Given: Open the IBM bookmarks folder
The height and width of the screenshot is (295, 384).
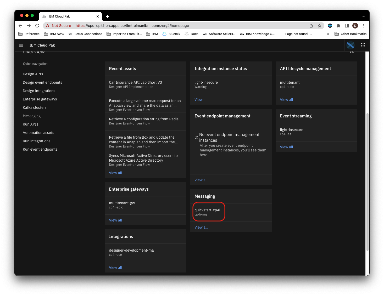Looking at the screenshot, I should point(152,34).
